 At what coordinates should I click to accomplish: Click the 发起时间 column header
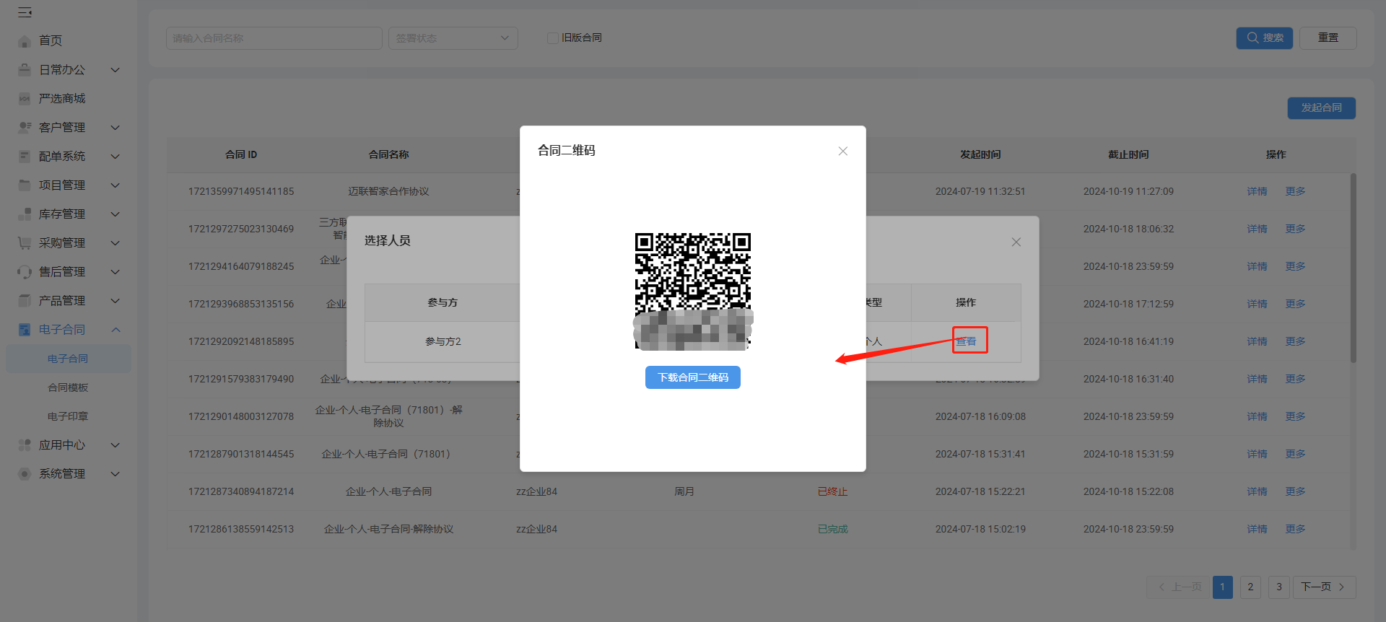point(980,154)
